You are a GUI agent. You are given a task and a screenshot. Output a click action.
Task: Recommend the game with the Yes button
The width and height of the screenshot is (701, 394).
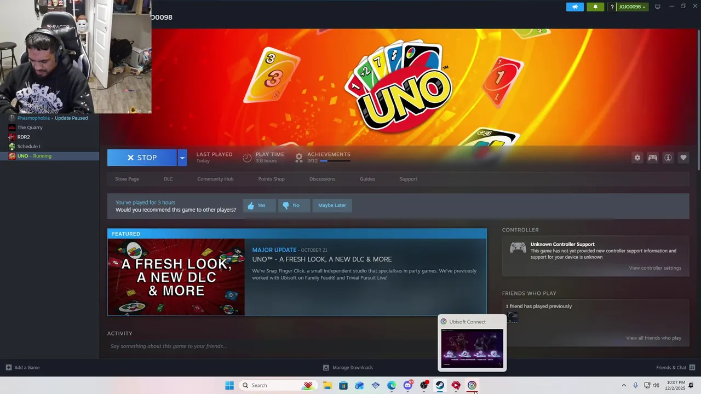259,205
